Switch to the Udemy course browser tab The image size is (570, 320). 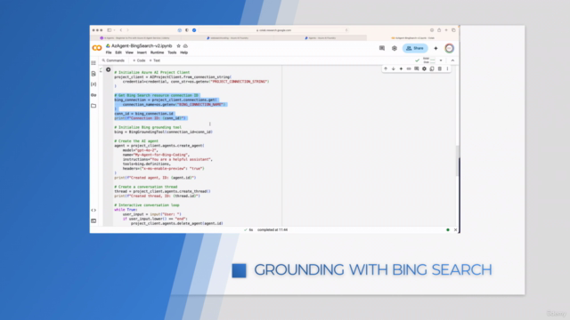(135, 37)
